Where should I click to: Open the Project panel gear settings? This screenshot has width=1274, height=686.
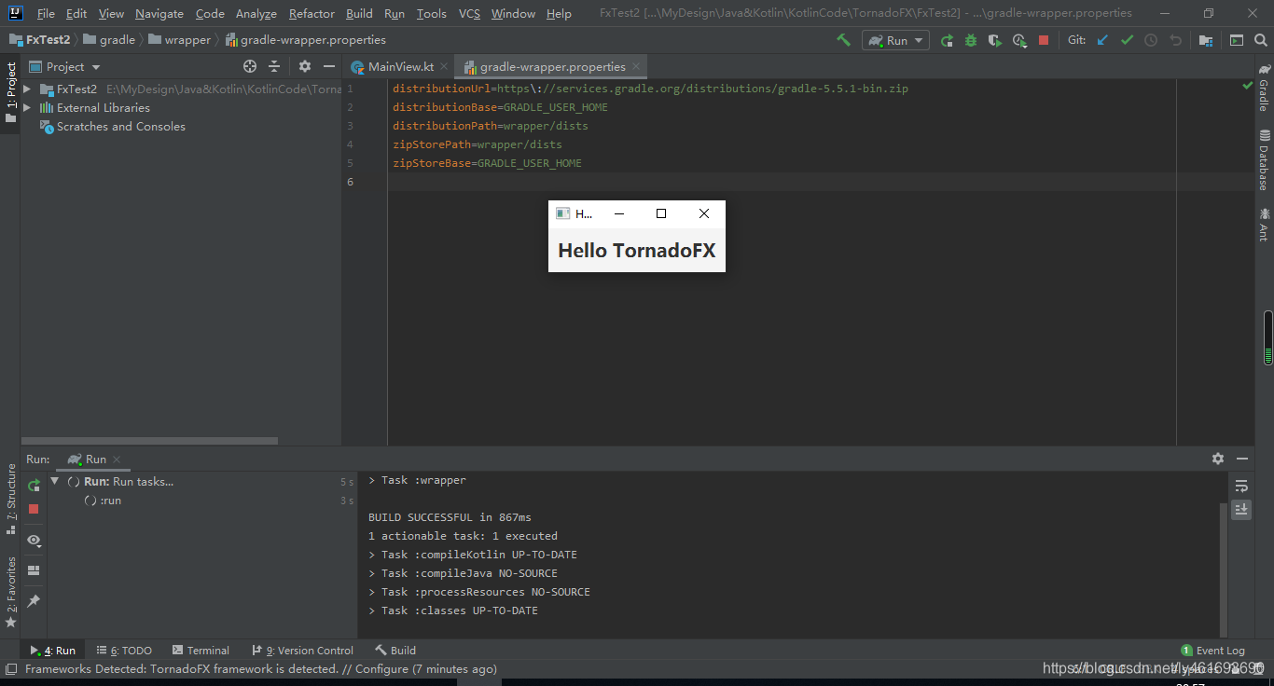click(x=305, y=66)
